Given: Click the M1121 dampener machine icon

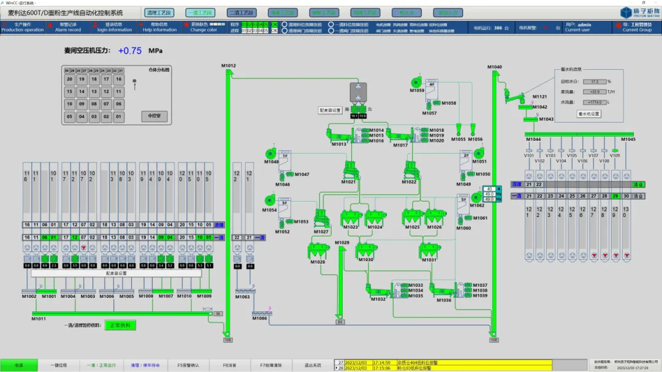Looking at the screenshot, I should pyautogui.click(x=515, y=97).
